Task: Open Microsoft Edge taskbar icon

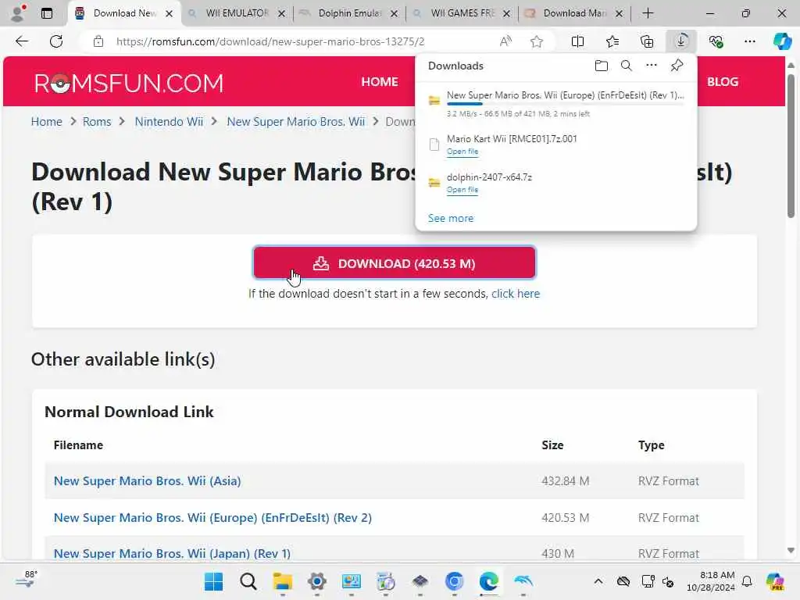Action: click(489, 581)
